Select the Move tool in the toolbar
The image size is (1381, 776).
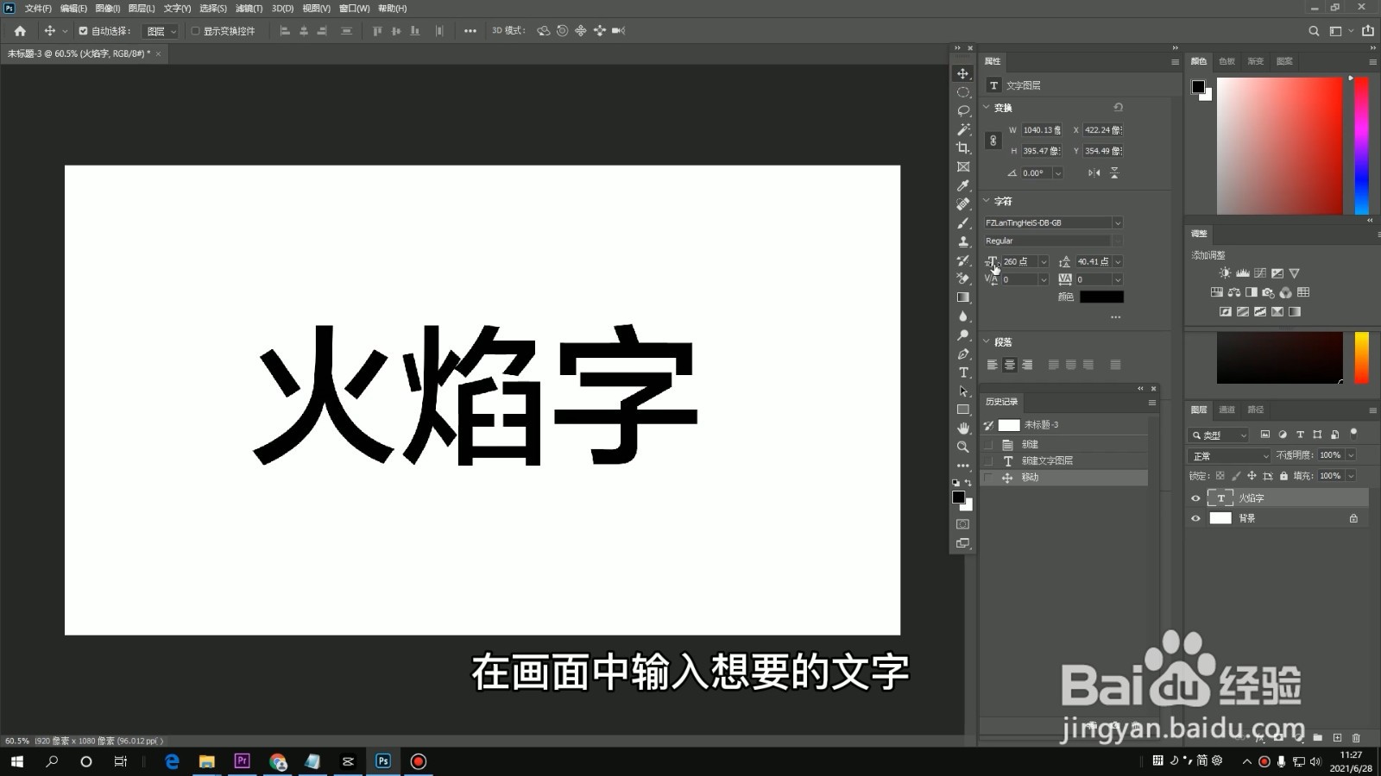click(962, 75)
